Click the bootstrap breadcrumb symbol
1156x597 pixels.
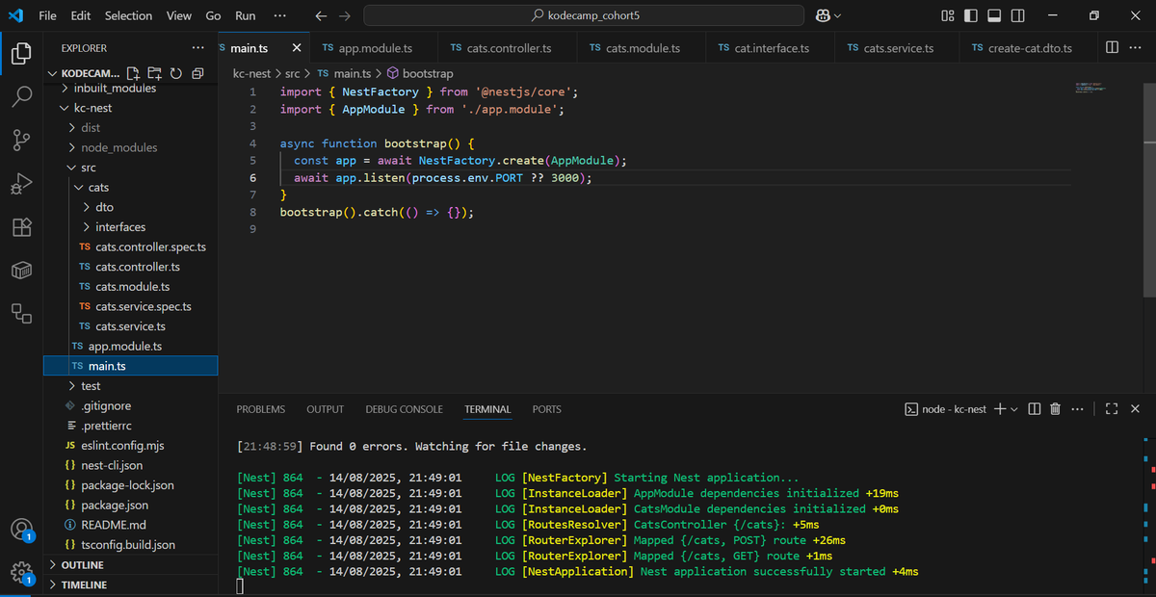point(420,73)
